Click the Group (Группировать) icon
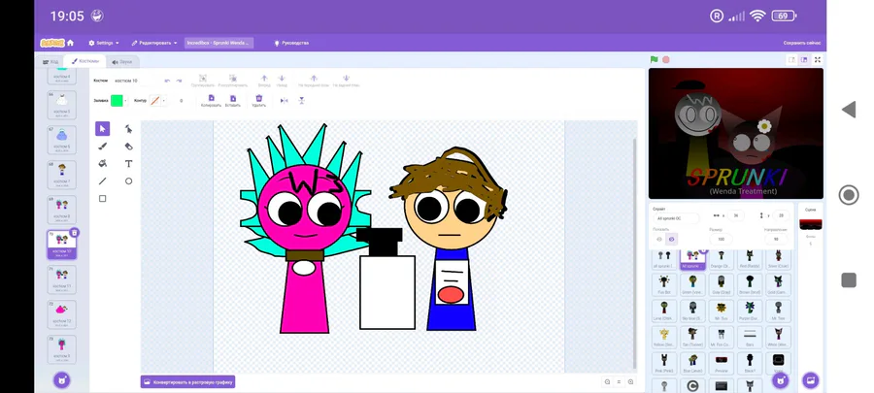Image resolution: width=874 pixels, height=393 pixels. point(203,79)
